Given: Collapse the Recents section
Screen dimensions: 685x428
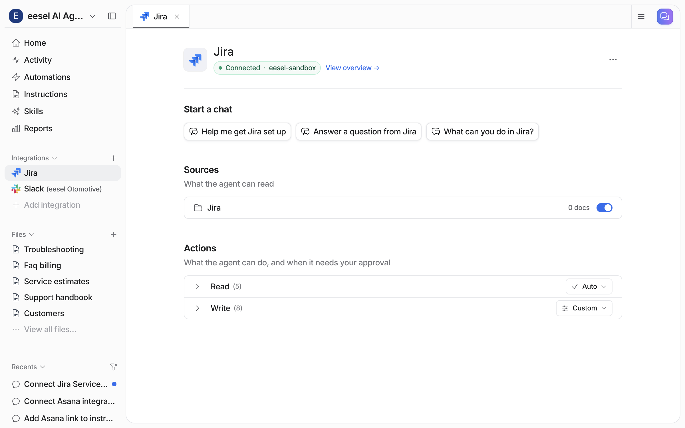Looking at the screenshot, I should (x=28, y=367).
